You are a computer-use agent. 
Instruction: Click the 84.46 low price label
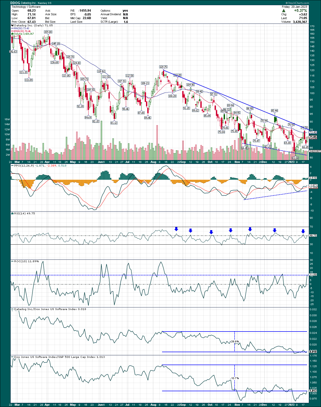148,118
